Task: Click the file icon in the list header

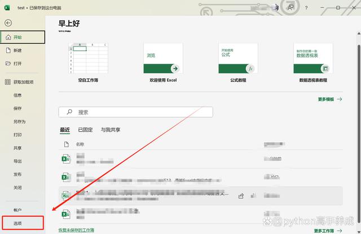Action: tap(67, 144)
